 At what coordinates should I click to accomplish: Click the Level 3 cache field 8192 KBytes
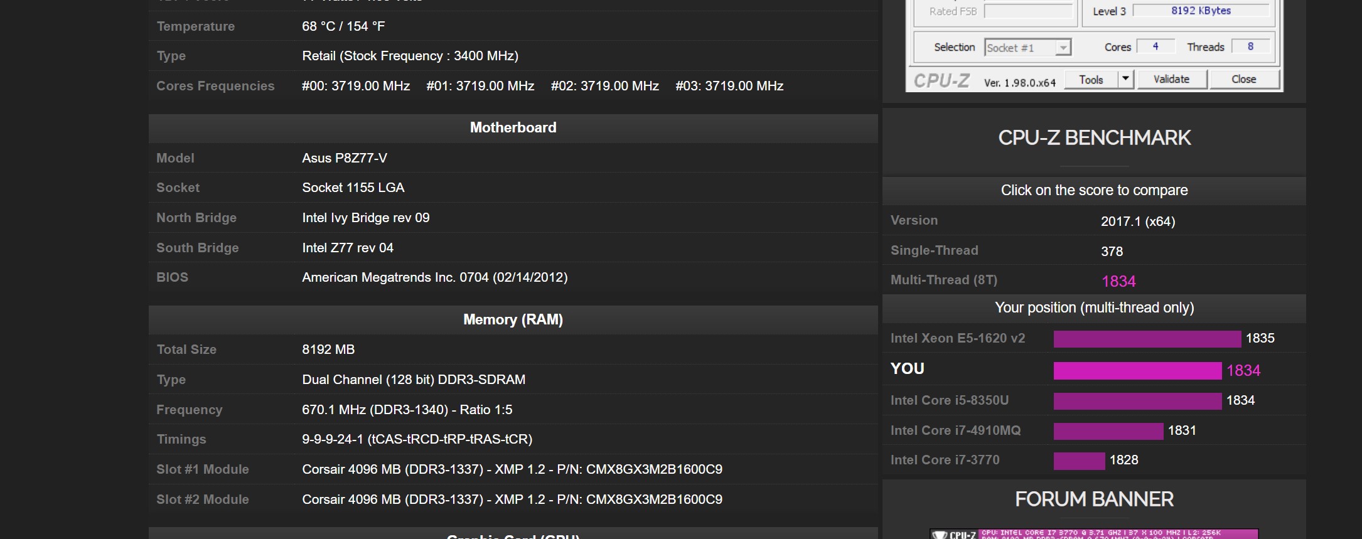tap(1201, 11)
